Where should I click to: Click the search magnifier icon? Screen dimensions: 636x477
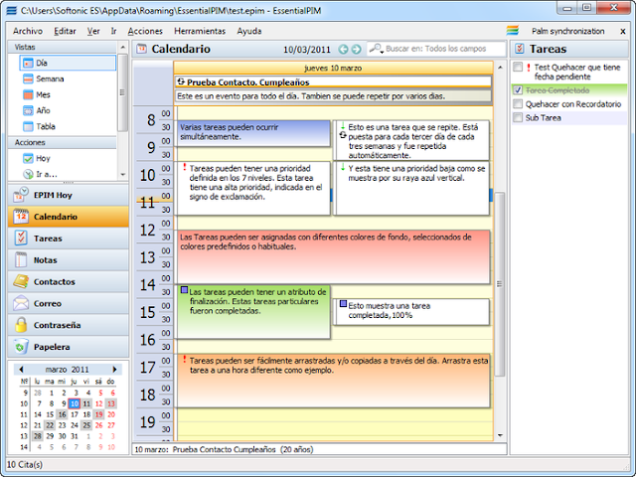point(375,49)
